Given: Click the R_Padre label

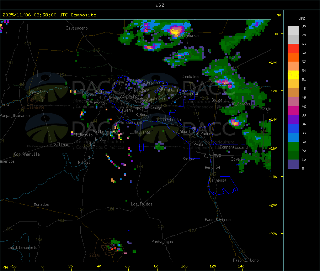Looking at the screenshot, I should (204, 134).
